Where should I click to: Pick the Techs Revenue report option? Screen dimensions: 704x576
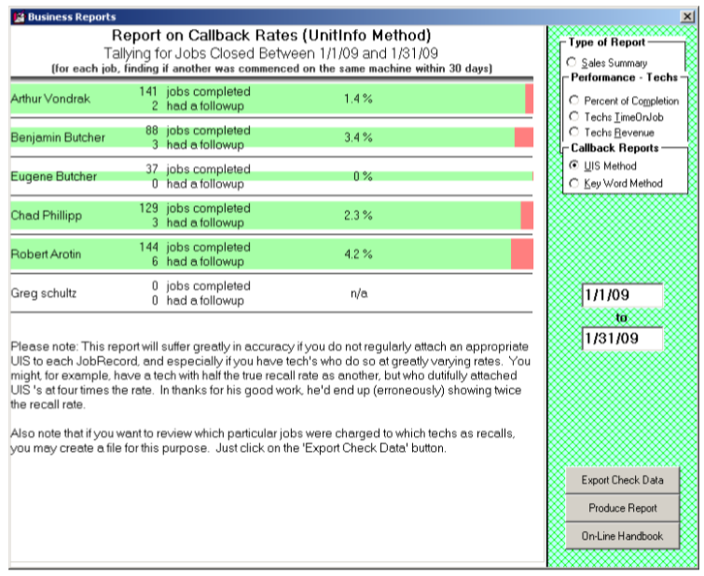coord(574,133)
